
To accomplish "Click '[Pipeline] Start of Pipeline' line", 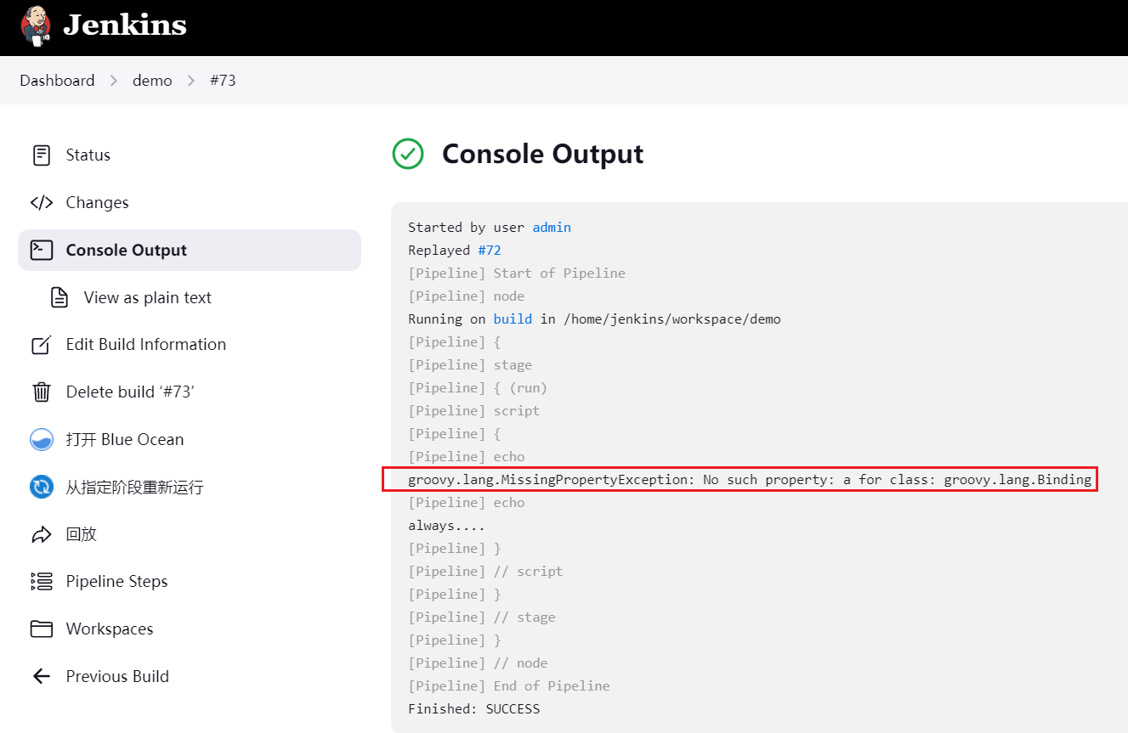I will pos(517,273).
